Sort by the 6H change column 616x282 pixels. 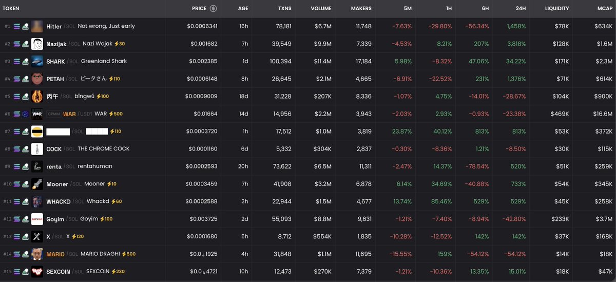485,8
